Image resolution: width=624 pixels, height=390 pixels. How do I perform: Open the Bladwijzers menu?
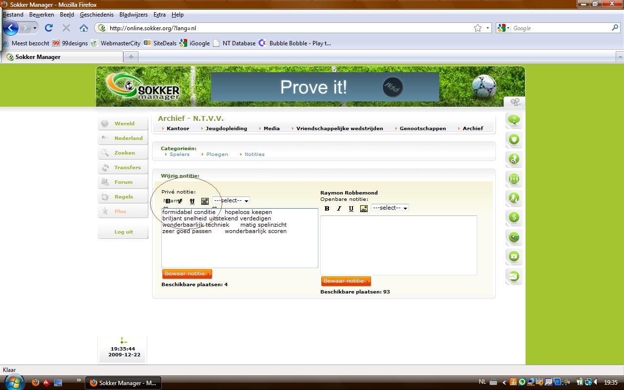(x=134, y=15)
